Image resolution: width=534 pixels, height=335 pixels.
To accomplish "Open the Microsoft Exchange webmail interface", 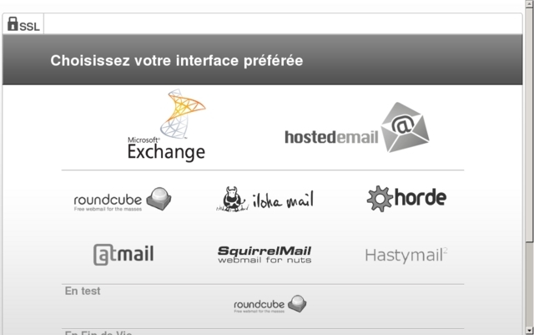I will click(x=166, y=127).
